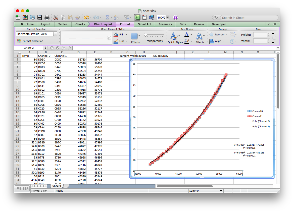Screen dimensions: 294x213
Task: Switch to the Formulas ribbon tab
Action: pos(165,24)
